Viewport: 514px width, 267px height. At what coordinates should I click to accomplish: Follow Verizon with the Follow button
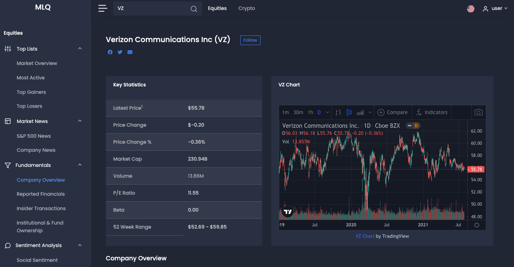tap(250, 40)
